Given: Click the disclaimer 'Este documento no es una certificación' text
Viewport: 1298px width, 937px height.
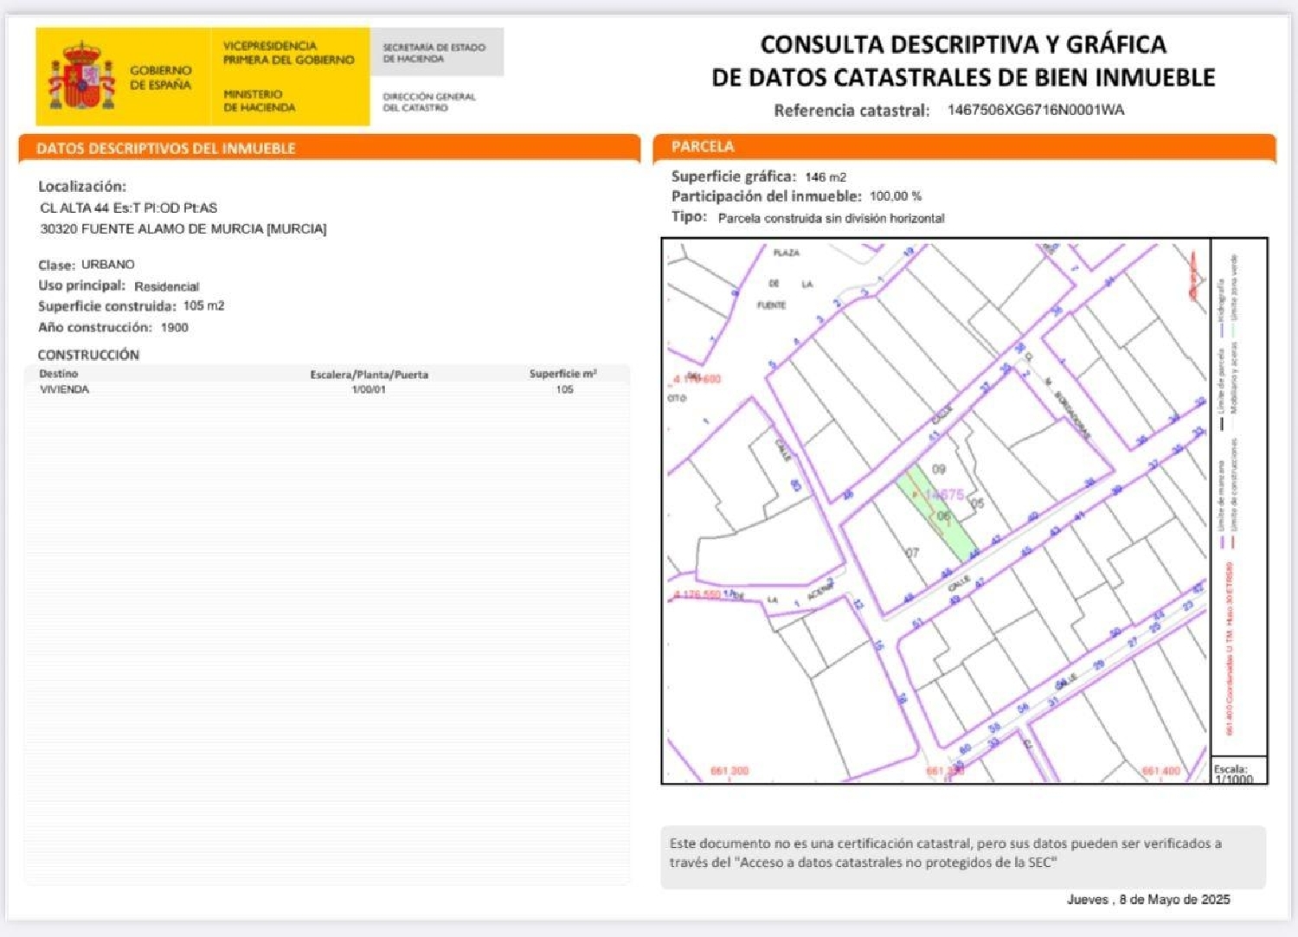Looking at the screenshot, I should coord(945,853).
